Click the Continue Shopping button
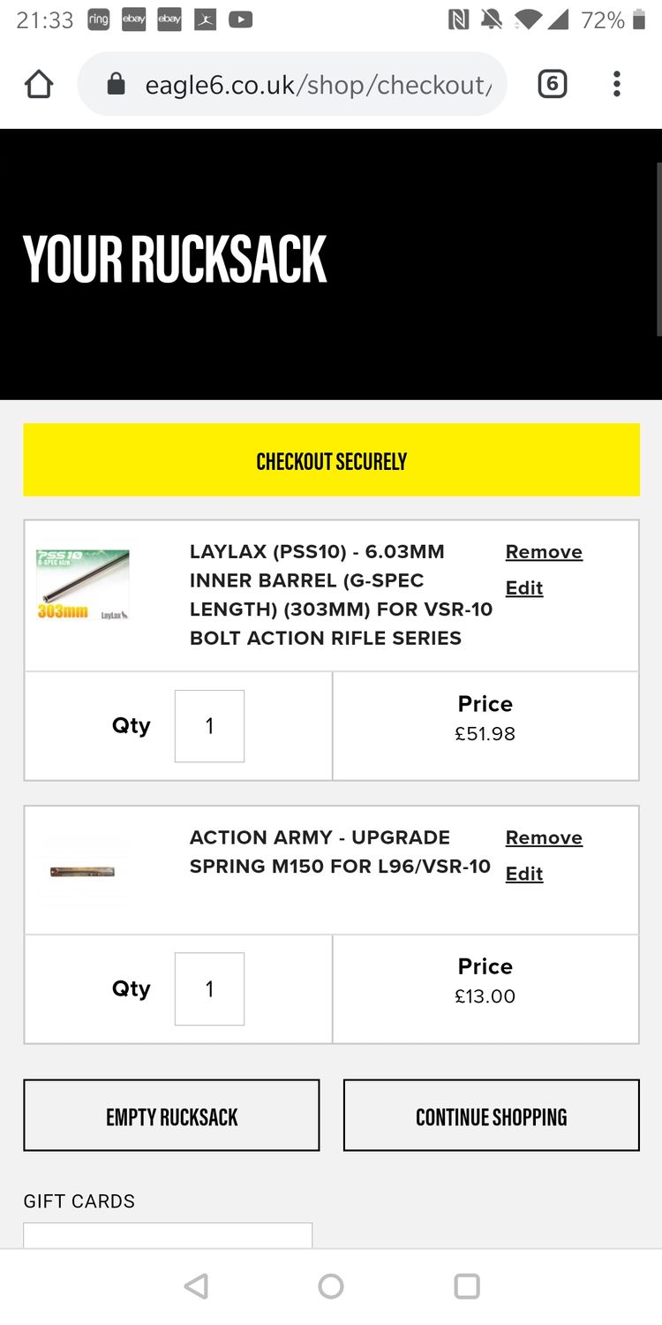Screen dimensions: 662x1325 (x=491, y=1116)
